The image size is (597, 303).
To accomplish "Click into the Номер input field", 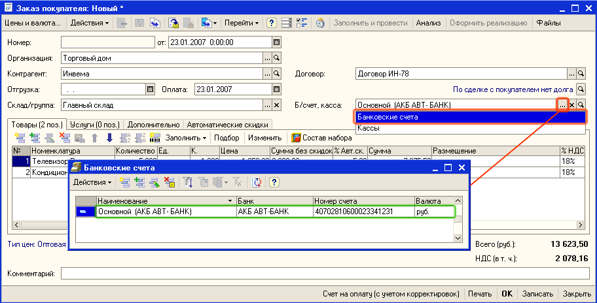I will point(108,42).
